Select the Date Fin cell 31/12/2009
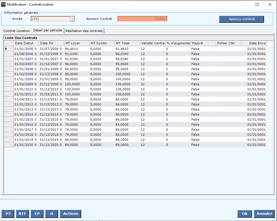Image resolution: width=277 pixels, height=221 pixels. [52, 84]
